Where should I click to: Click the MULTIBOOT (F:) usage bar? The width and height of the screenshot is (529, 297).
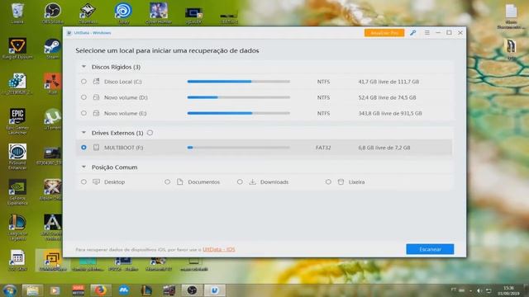tap(239, 148)
